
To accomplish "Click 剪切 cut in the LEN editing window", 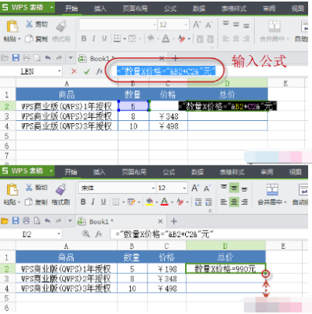I will coord(37,24).
